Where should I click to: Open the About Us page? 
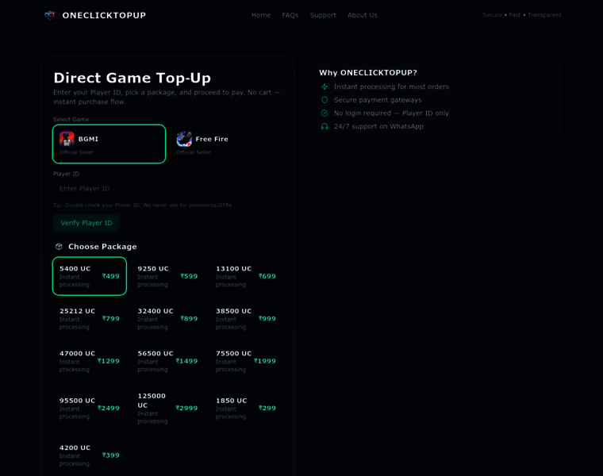pyautogui.click(x=363, y=15)
